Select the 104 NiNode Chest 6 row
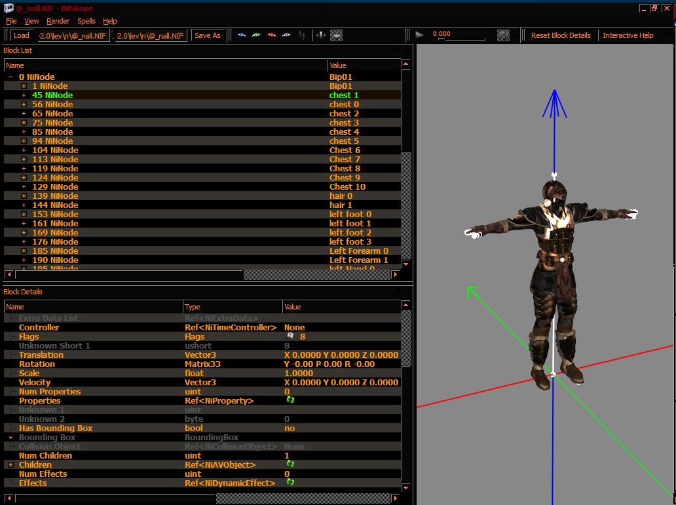Viewport: 676px width, 505px height. [x=202, y=150]
